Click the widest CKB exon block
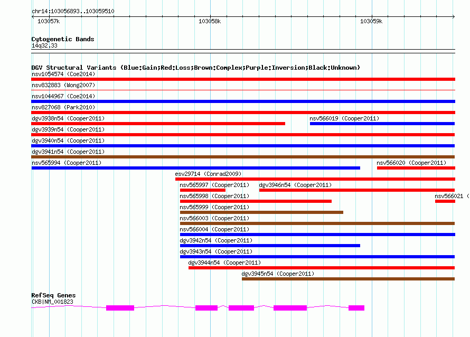 290,308
